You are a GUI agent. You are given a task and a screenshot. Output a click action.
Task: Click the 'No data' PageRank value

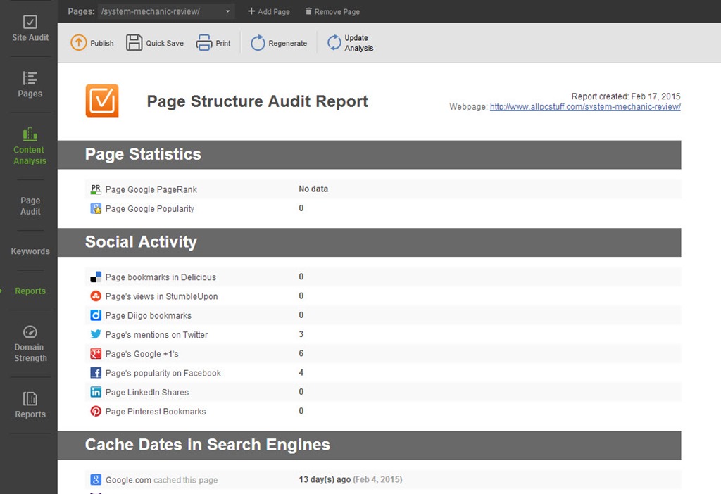point(313,189)
